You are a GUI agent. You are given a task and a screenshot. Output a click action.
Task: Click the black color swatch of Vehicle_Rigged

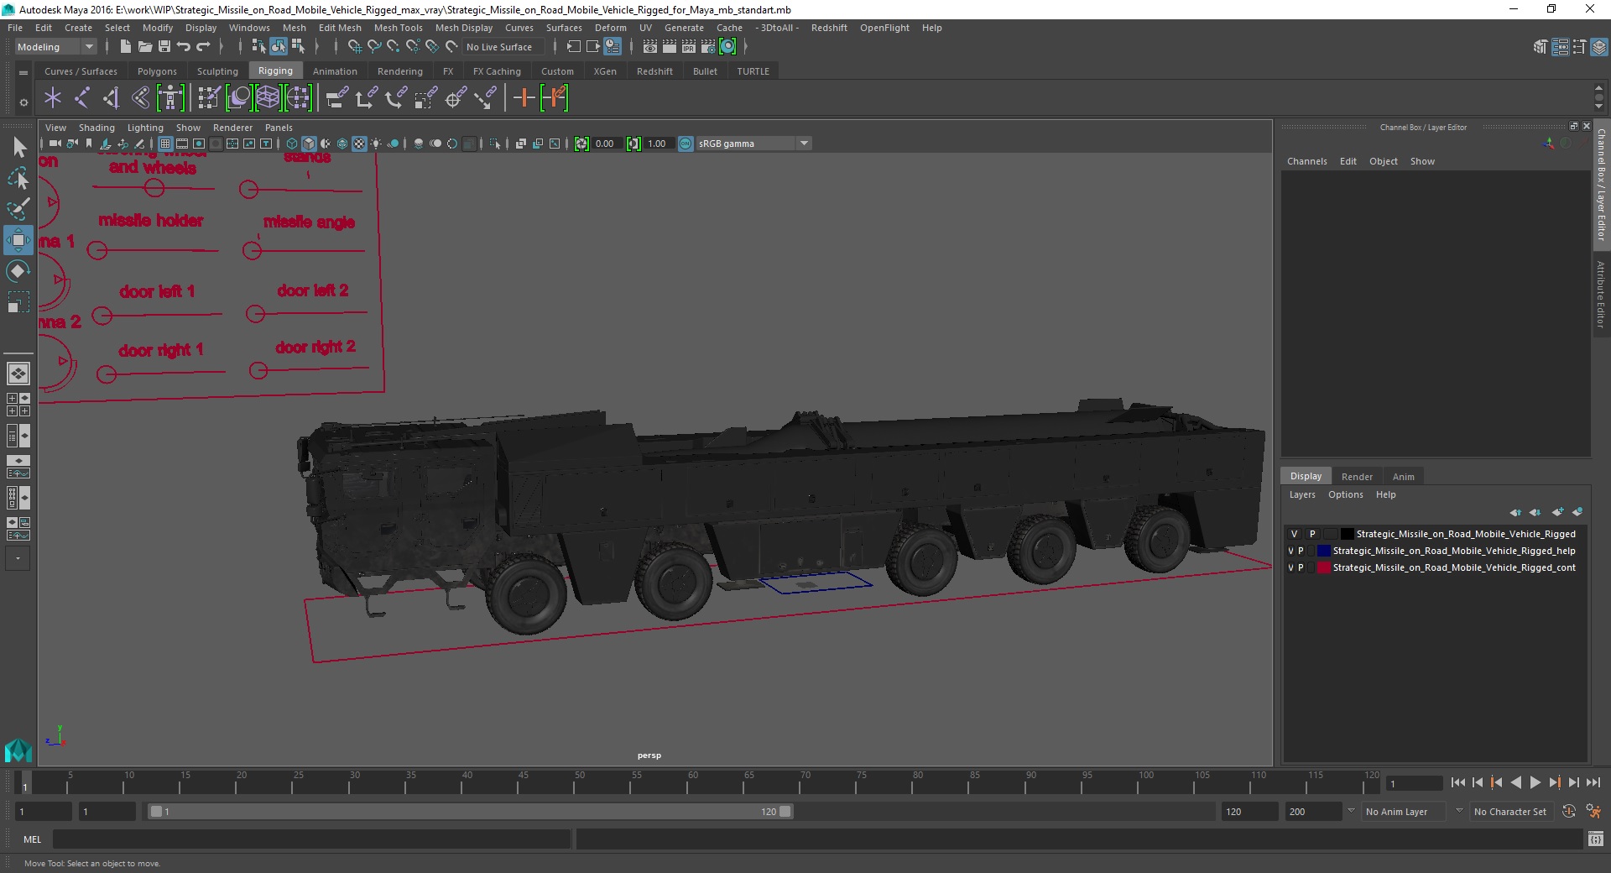click(1347, 535)
